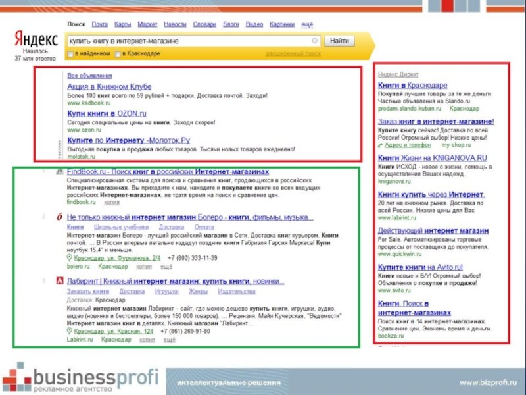Open the Школьные учебники sitelink

(x=121, y=227)
